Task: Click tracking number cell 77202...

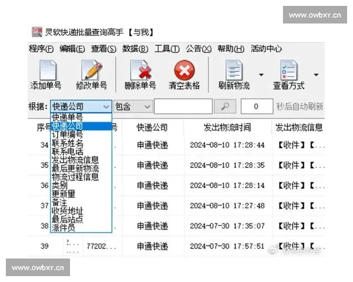Action: click(x=101, y=246)
